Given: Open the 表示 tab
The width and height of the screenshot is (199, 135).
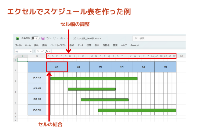Looking at the screenshot, I should click(97, 45).
